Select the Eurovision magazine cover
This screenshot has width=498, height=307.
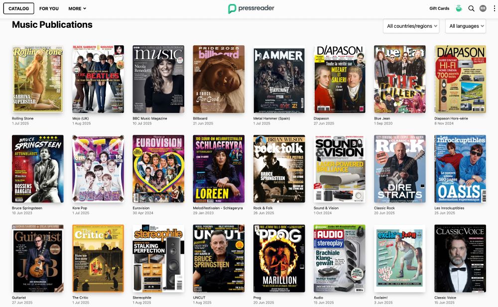[158, 169]
